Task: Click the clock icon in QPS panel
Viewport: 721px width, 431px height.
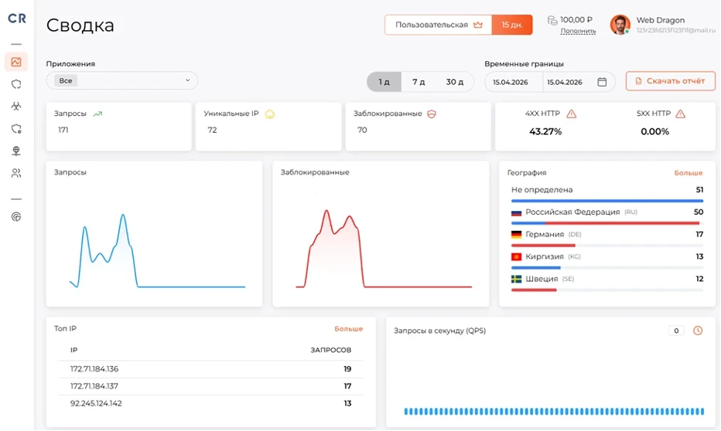Action: point(698,331)
